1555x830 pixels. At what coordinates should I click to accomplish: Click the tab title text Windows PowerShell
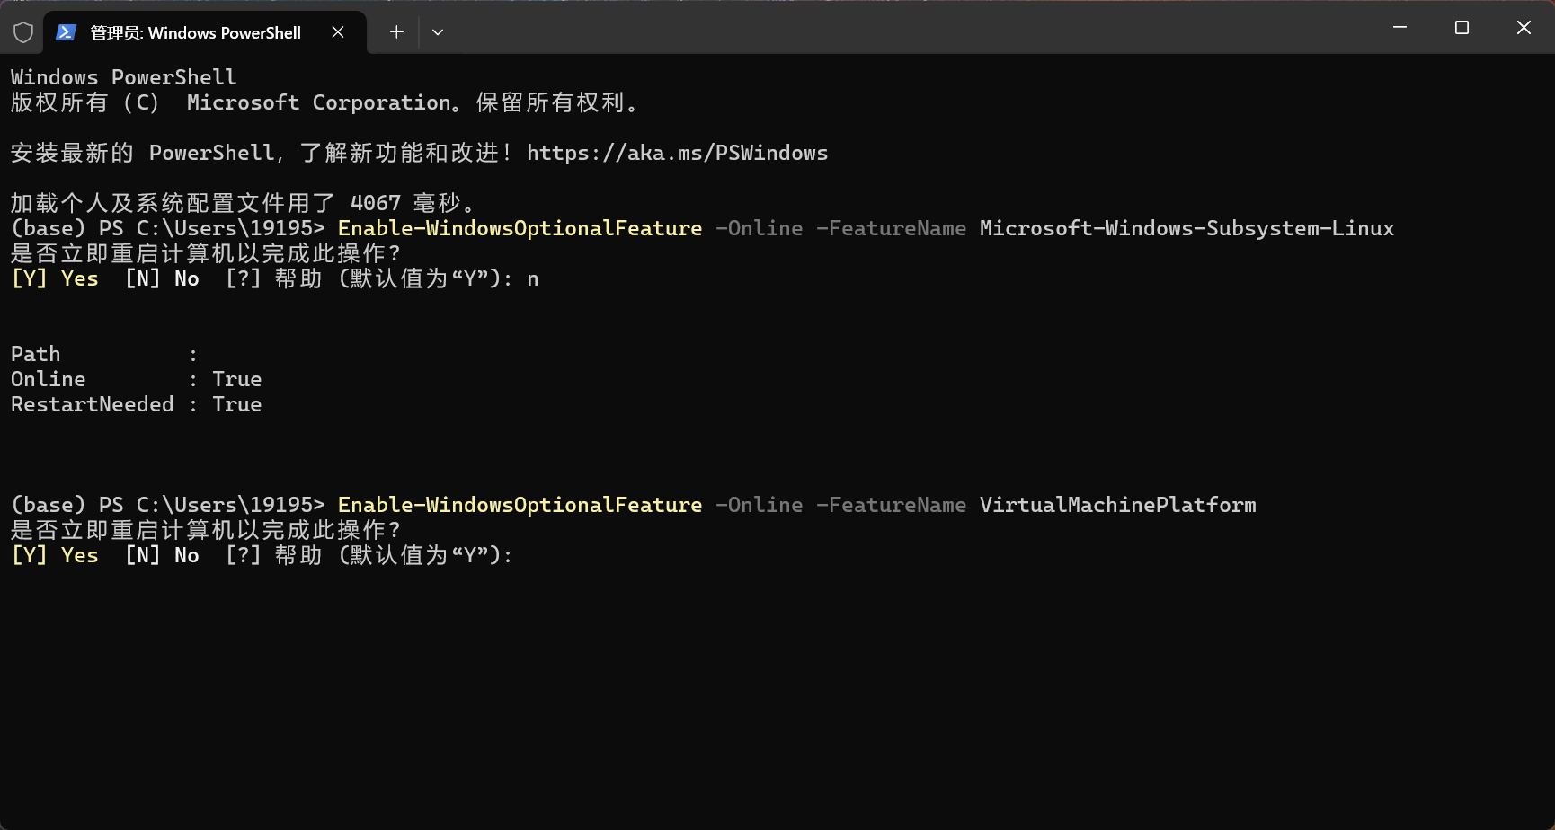[x=223, y=32]
